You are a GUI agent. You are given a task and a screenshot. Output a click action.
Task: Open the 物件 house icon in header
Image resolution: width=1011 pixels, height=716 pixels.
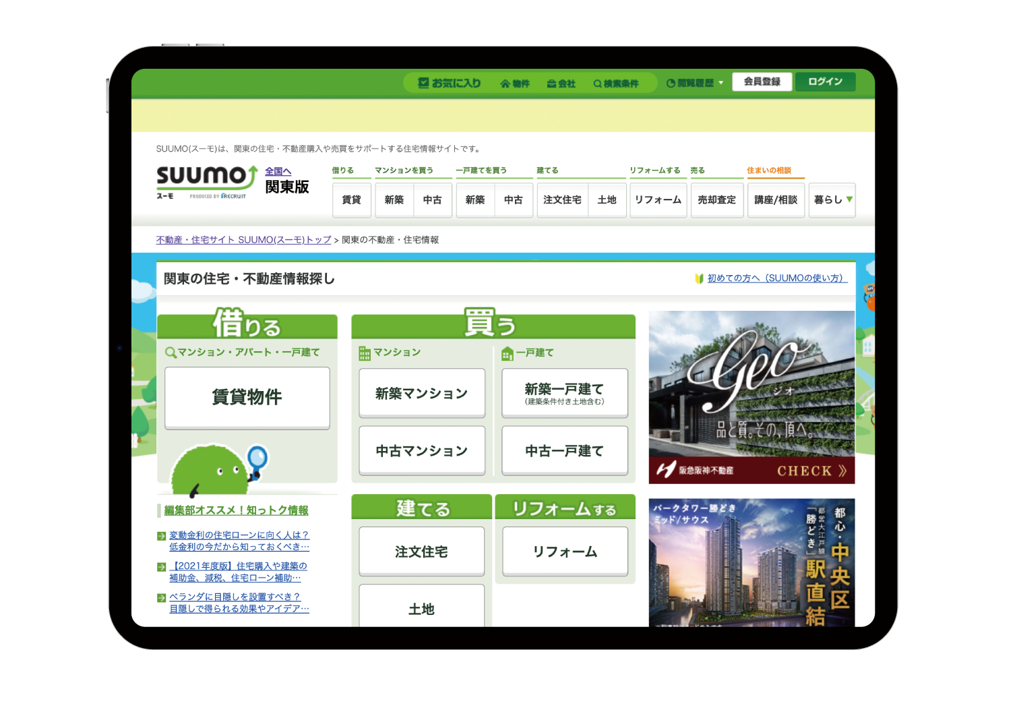click(506, 84)
